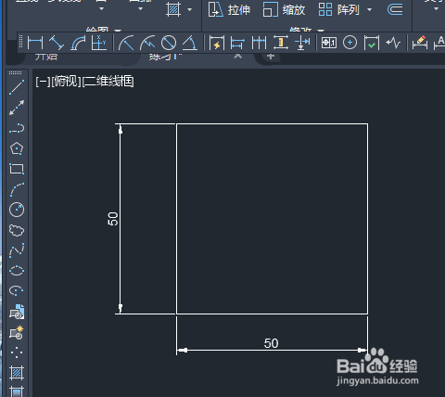
Task: Add a Center Mark with the toolbar icon
Action: point(350,43)
